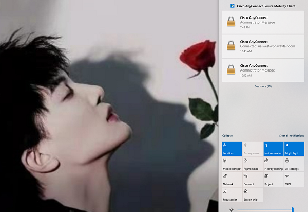
Task: Open the Network quick action tile
Action: pos(232,180)
